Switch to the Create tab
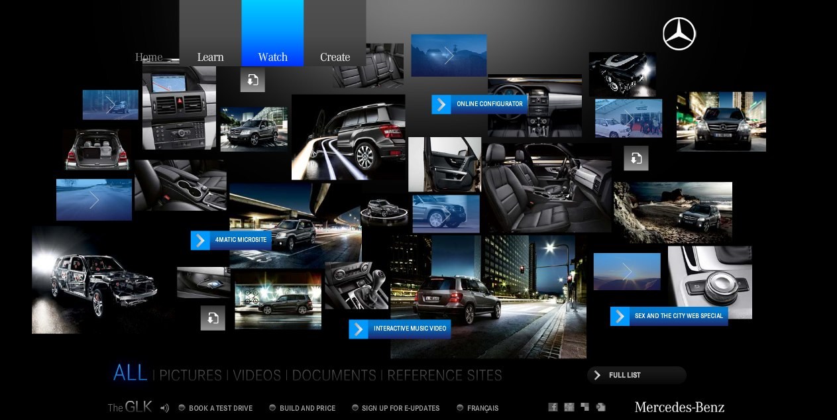 (x=335, y=33)
